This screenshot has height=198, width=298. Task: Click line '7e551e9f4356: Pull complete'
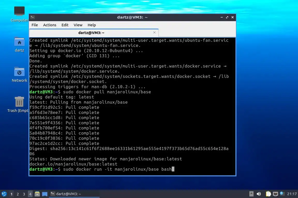coord(64,123)
